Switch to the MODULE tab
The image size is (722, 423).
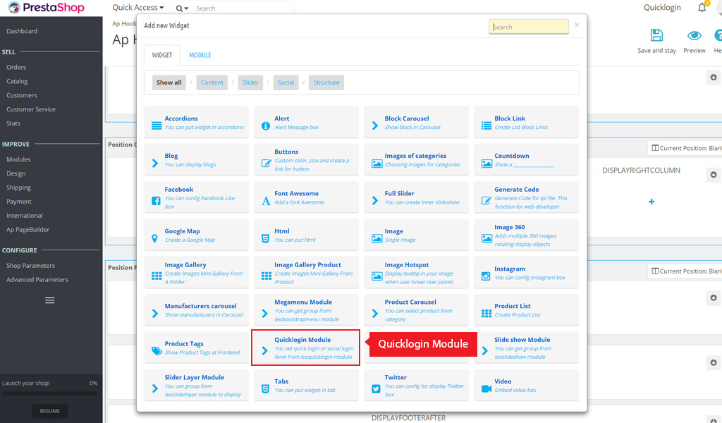(200, 55)
